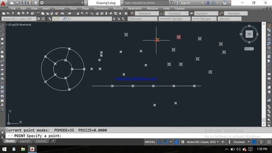Click the Open file icon in Quick Access
The height and width of the screenshot is (153, 272).
(x=18, y=3)
